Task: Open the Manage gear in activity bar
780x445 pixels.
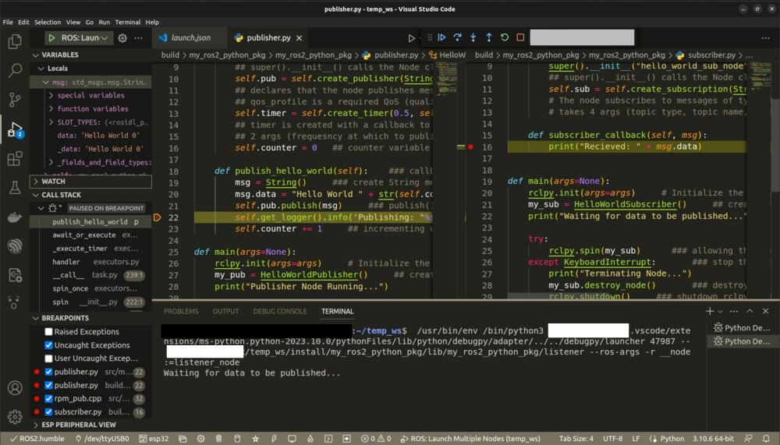Action: [x=15, y=417]
